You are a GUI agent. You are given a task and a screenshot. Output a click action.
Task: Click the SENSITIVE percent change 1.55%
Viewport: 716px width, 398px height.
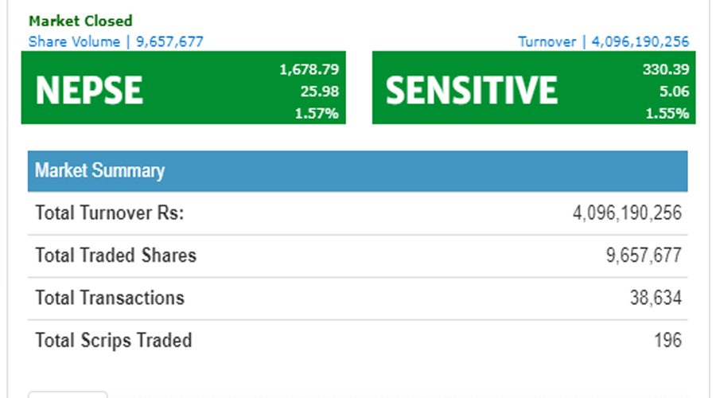668,113
